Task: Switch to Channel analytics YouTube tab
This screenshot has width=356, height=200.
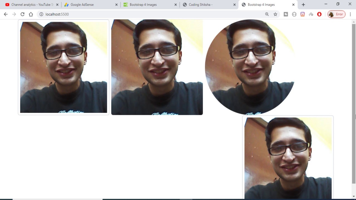Action: pyautogui.click(x=31, y=5)
